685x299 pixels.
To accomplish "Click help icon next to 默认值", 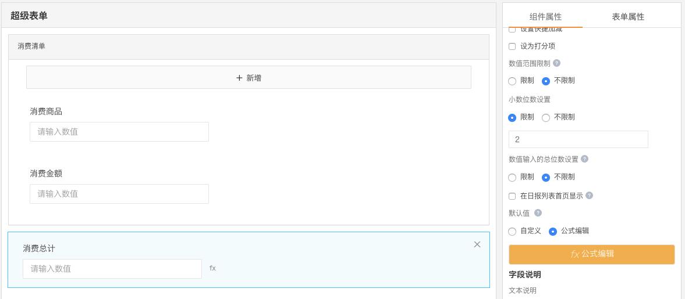I will (538, 213).
